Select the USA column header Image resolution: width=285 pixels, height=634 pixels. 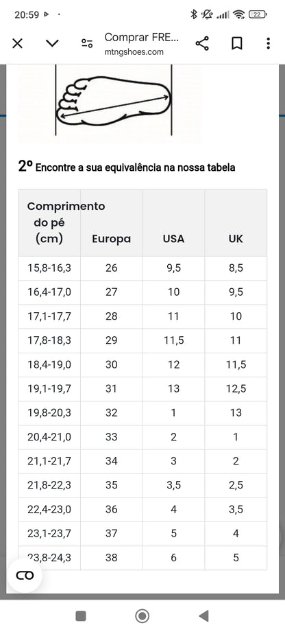coord(173,239)
